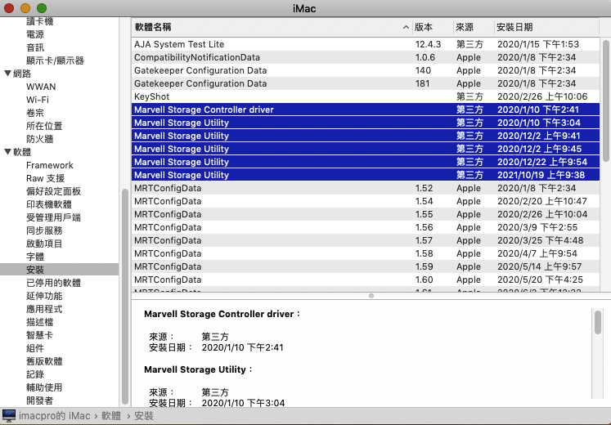Select WWAN in the sidebar
Screen dimensions: 611x425
(41, 87)
